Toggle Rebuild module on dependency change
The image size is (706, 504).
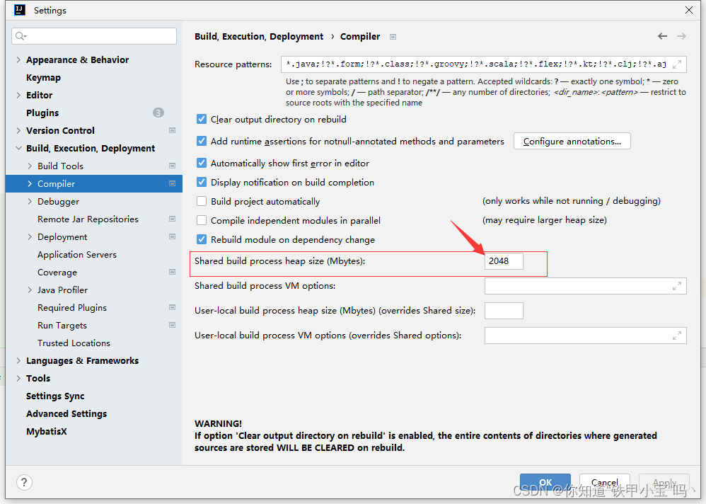(x=202, y=240)
